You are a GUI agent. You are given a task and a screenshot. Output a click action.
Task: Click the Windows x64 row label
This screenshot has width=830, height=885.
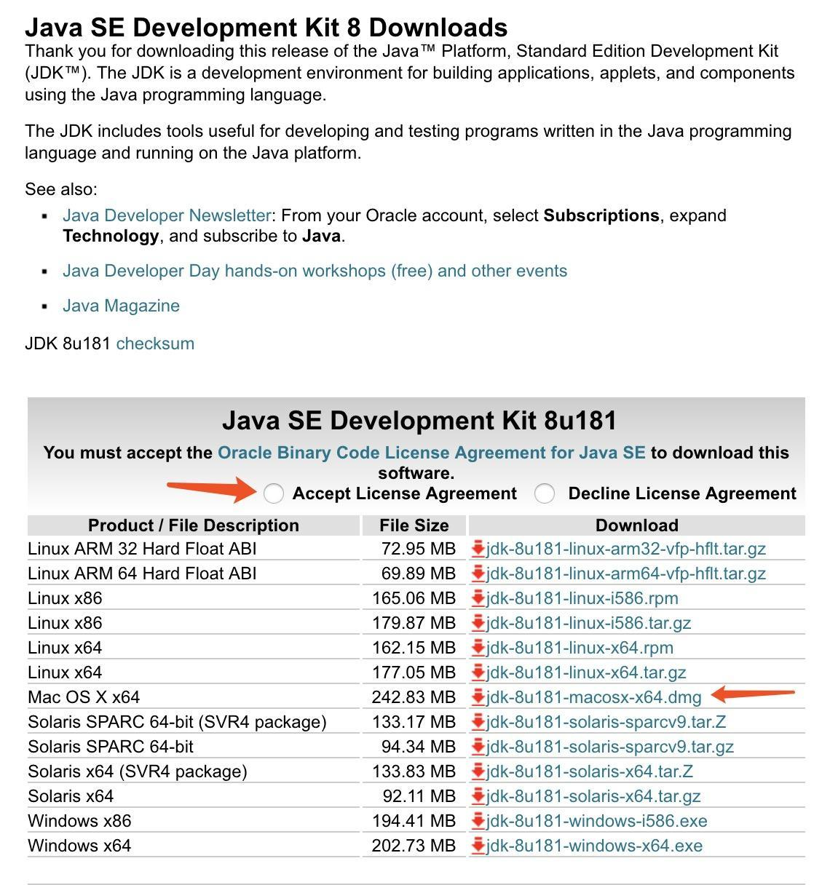[x=79, y=846]
